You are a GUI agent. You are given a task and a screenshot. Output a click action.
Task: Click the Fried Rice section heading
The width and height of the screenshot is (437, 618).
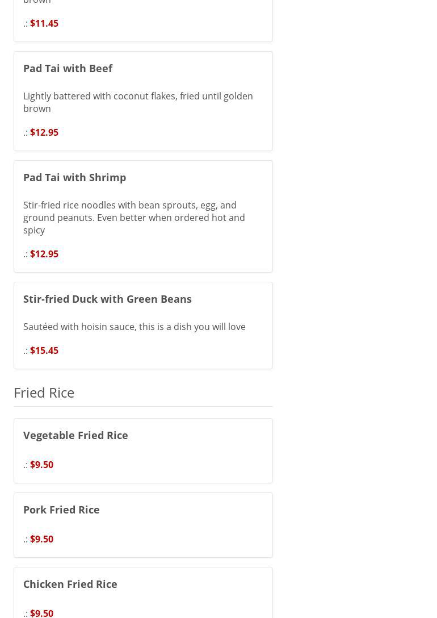44,392
